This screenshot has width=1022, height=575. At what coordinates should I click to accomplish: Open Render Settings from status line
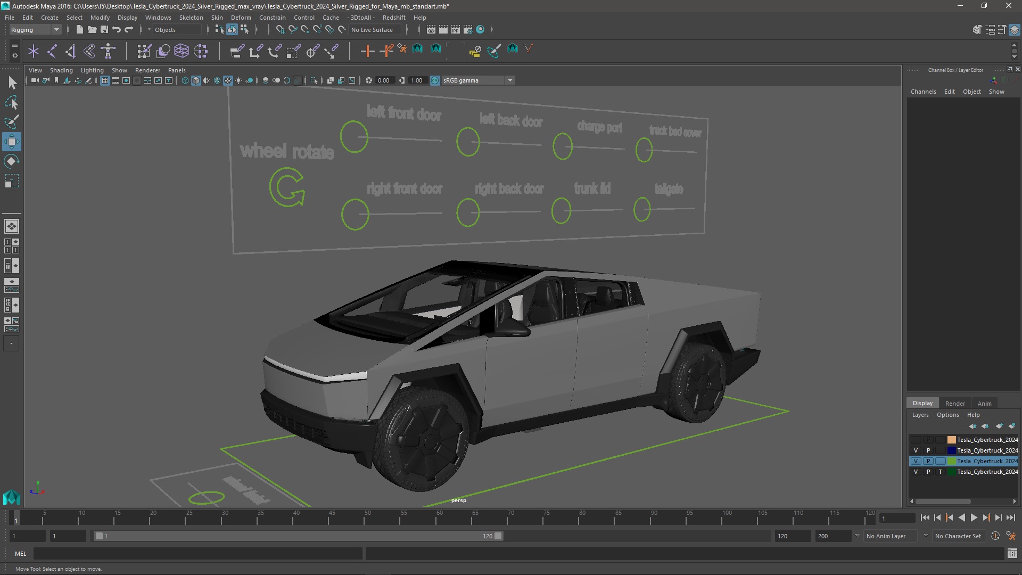468,30
